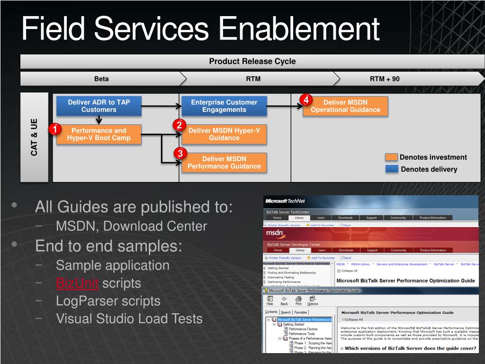Collapse Getting Started in help Contents tree
The image size is (485, 364).
coord(274,324)
